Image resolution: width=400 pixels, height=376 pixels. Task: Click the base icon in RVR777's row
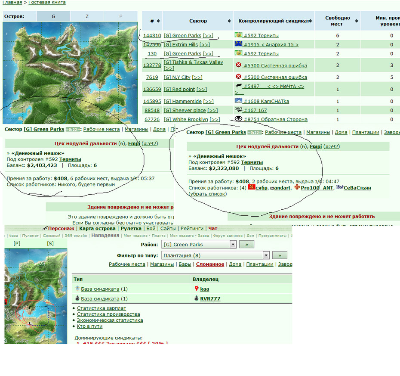[77, 298]
